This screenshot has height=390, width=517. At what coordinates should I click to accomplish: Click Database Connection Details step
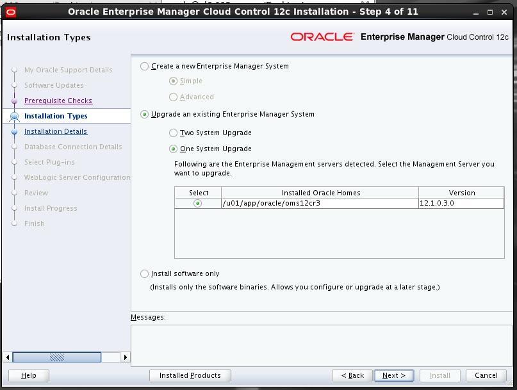pyautogui.click(x=73, y=147)
